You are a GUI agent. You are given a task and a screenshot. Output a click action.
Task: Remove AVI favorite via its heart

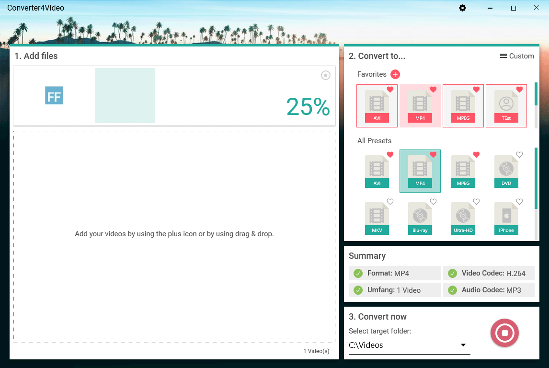click(x=390, y=89)
